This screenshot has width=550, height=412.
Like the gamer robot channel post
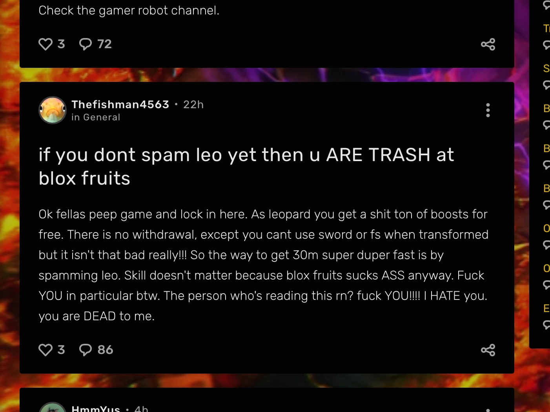click(46, 44)
